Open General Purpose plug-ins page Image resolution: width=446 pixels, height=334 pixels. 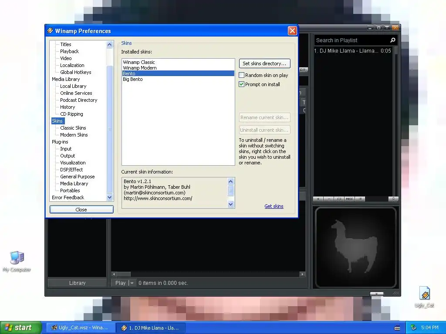coord(78,177)
